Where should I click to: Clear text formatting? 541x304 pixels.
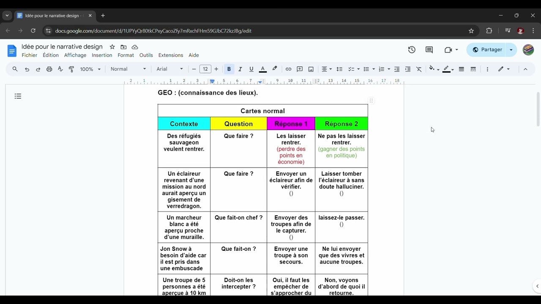(x=419, y=69)
